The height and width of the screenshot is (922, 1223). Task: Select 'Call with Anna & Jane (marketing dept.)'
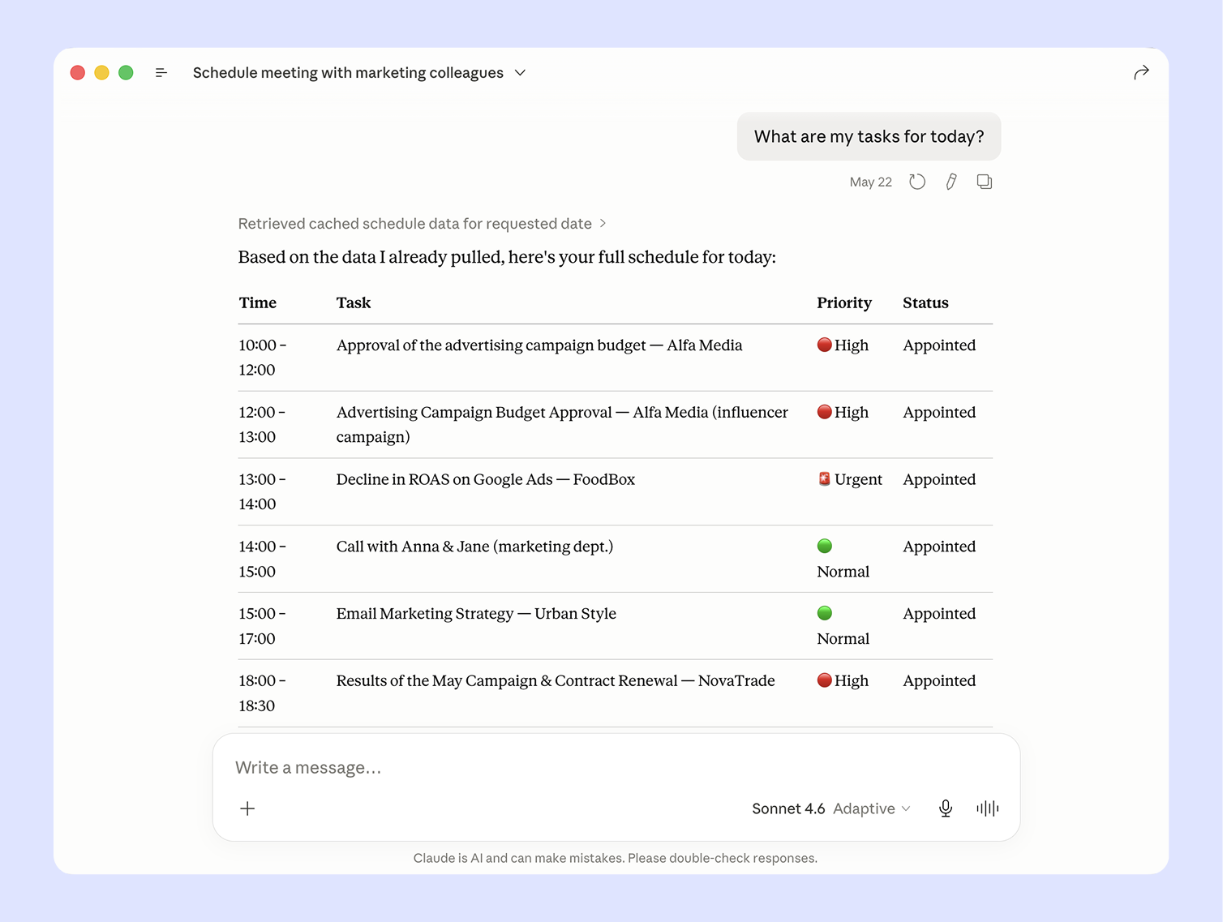474,547
